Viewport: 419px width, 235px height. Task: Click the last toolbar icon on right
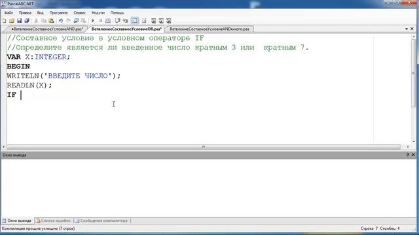169,20
